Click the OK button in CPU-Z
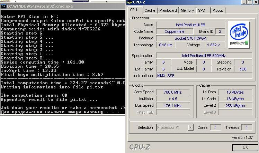259x153 pixels. (245, 147)
